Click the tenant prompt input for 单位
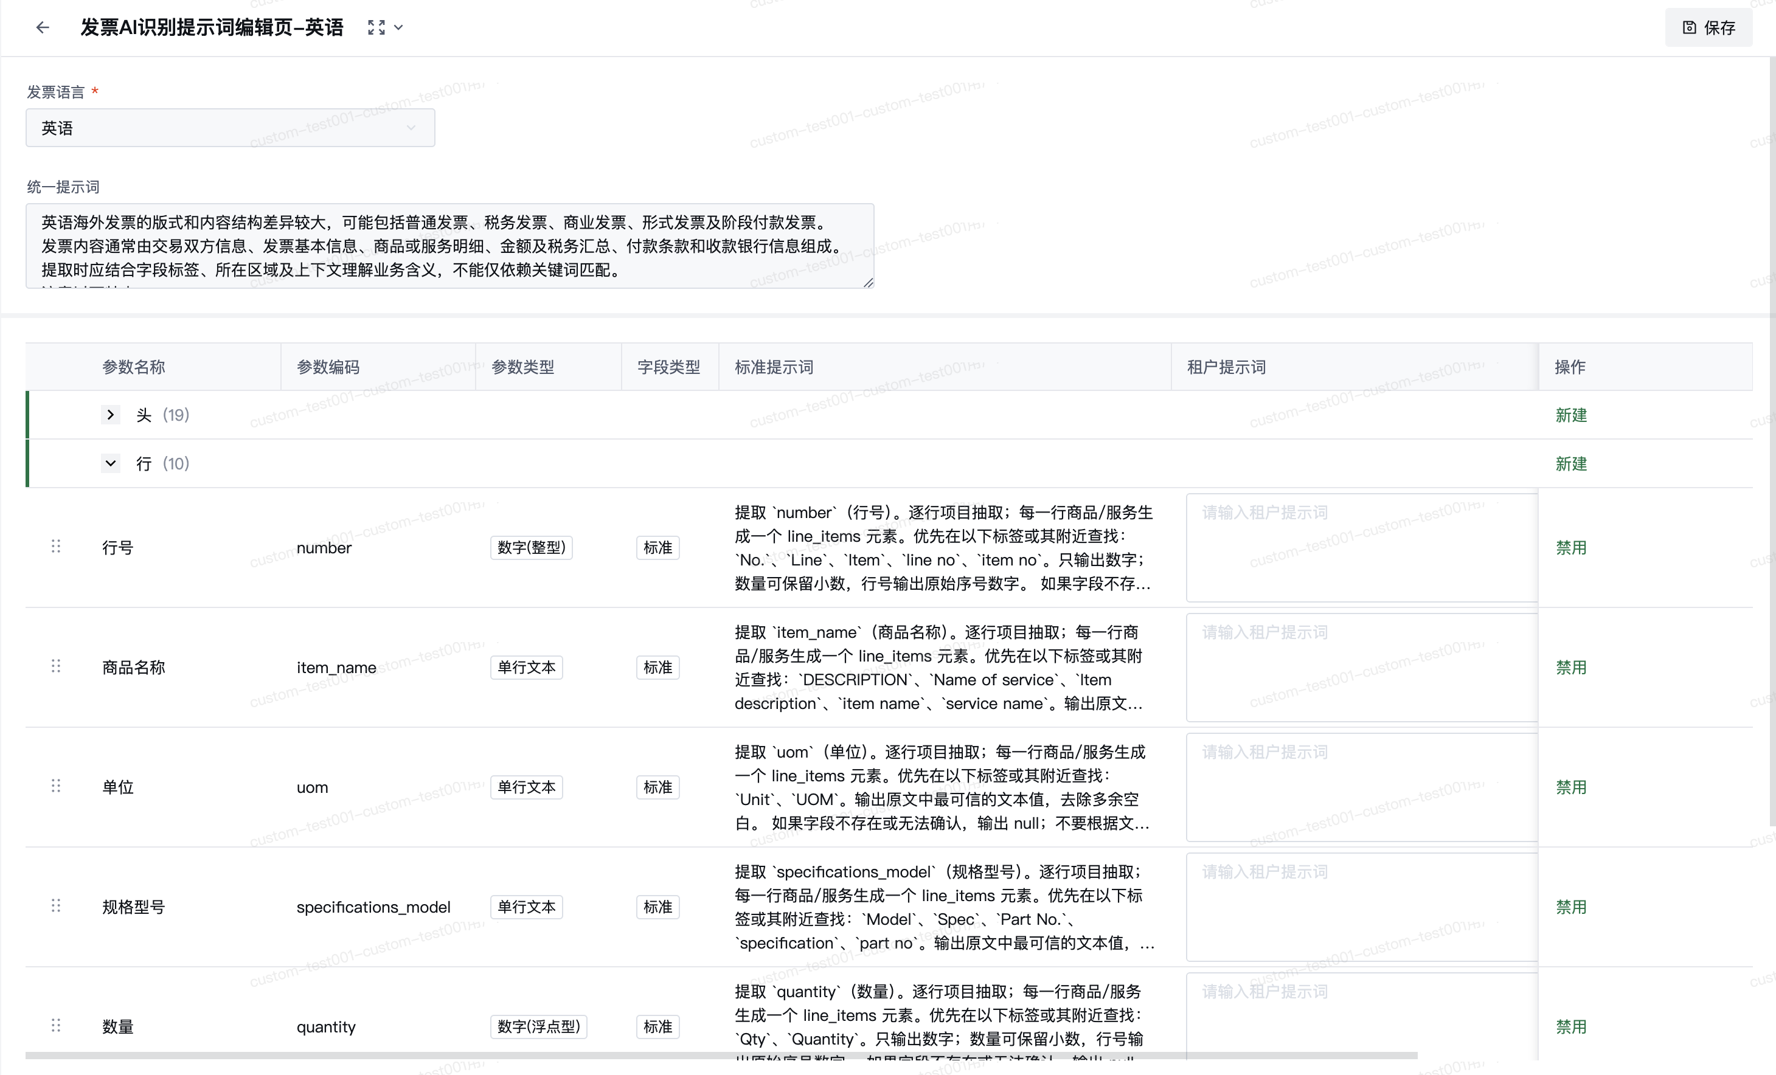This screenshot has width=1776, height=1075. (x=1362, y=787)
